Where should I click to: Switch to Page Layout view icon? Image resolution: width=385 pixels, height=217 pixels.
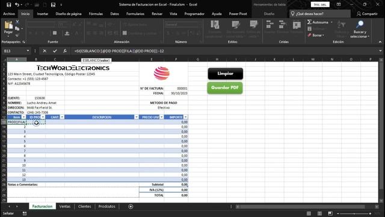pos(319,213)
